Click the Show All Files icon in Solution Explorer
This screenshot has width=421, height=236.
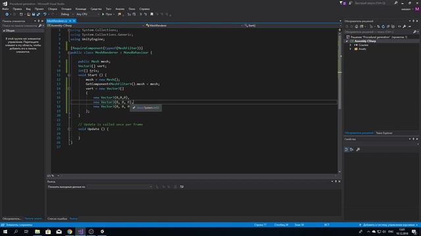tap(393, 26)
